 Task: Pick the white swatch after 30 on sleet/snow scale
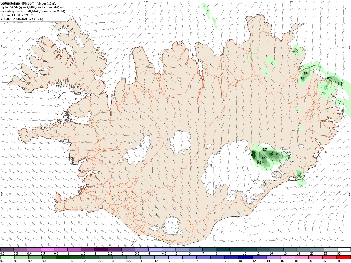pyautogui.click(x=344, y=250)
